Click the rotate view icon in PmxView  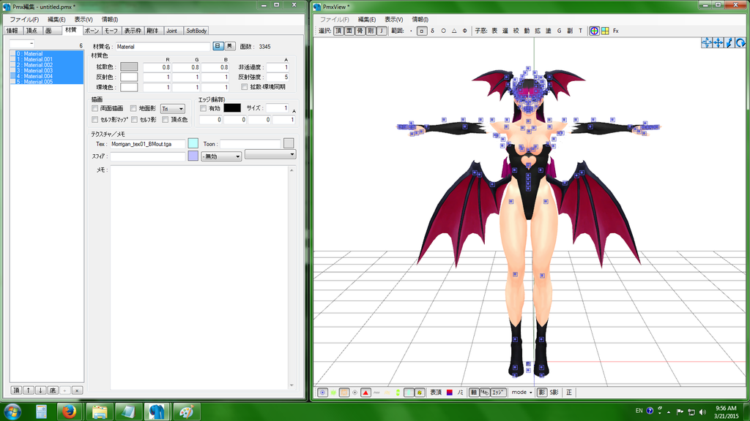[740, 43]
